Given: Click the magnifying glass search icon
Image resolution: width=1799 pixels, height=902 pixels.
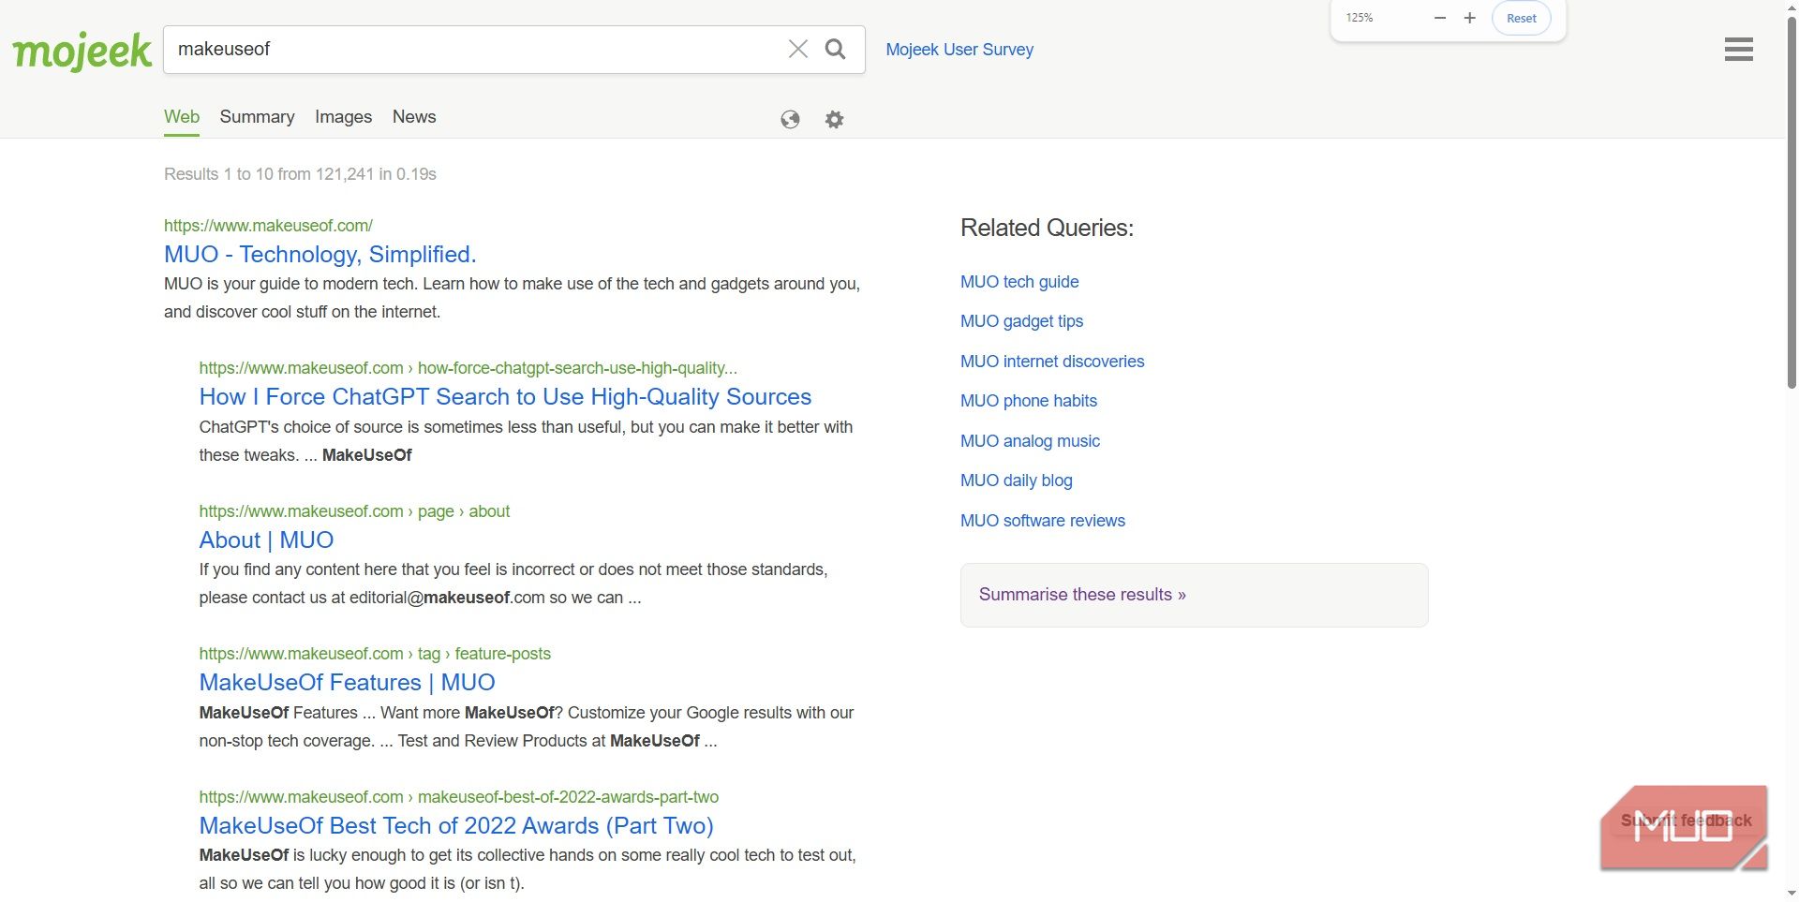Looking at the screenshot, I should click(x=835, y=49).
